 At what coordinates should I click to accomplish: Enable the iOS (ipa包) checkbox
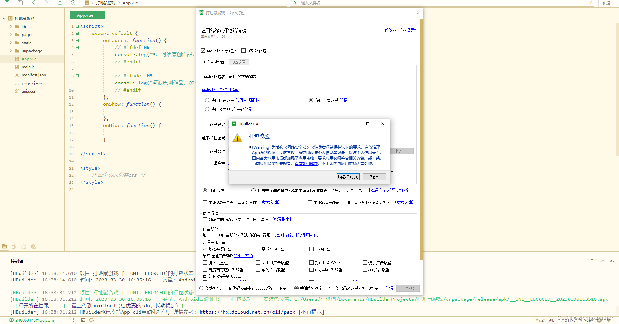click(244, 51)
